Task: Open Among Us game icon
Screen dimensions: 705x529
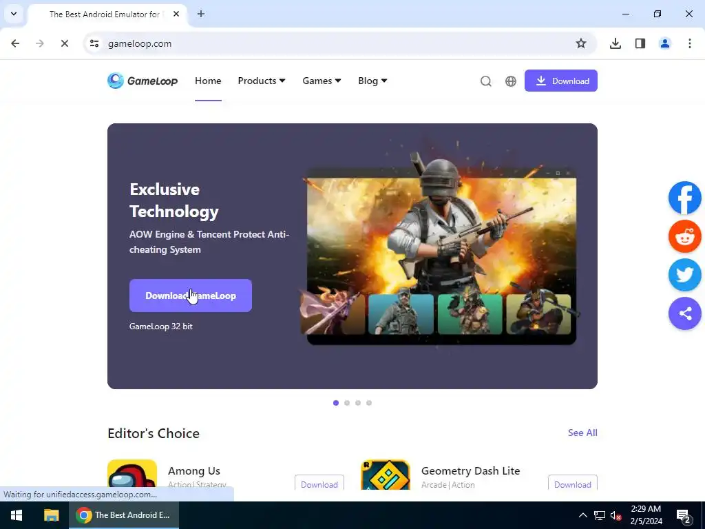Action: (132, 475)
